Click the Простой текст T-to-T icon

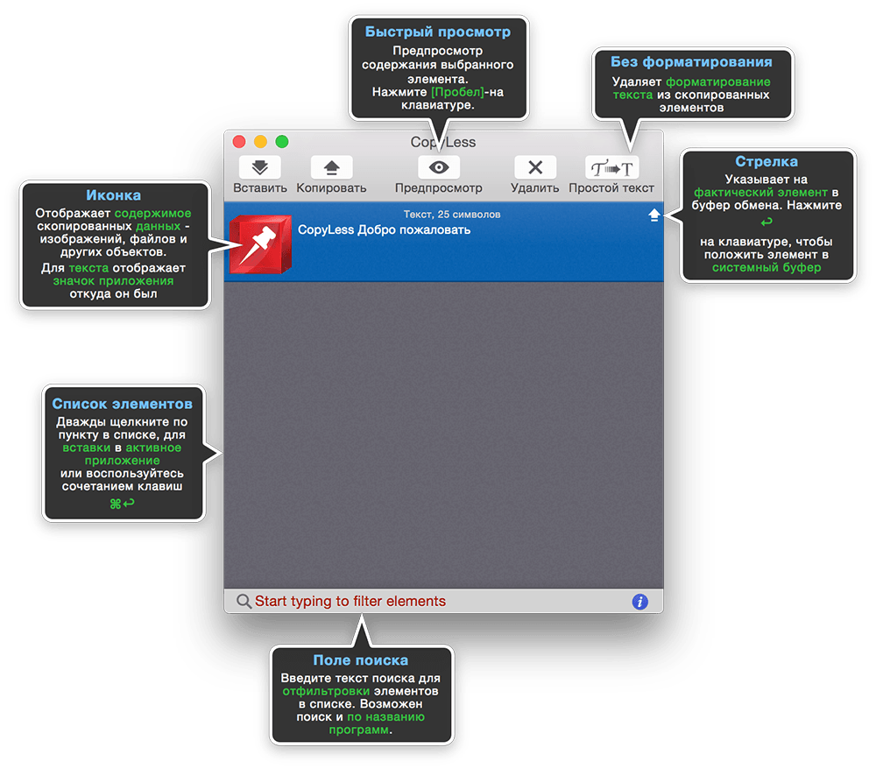(x=611, y=167)
